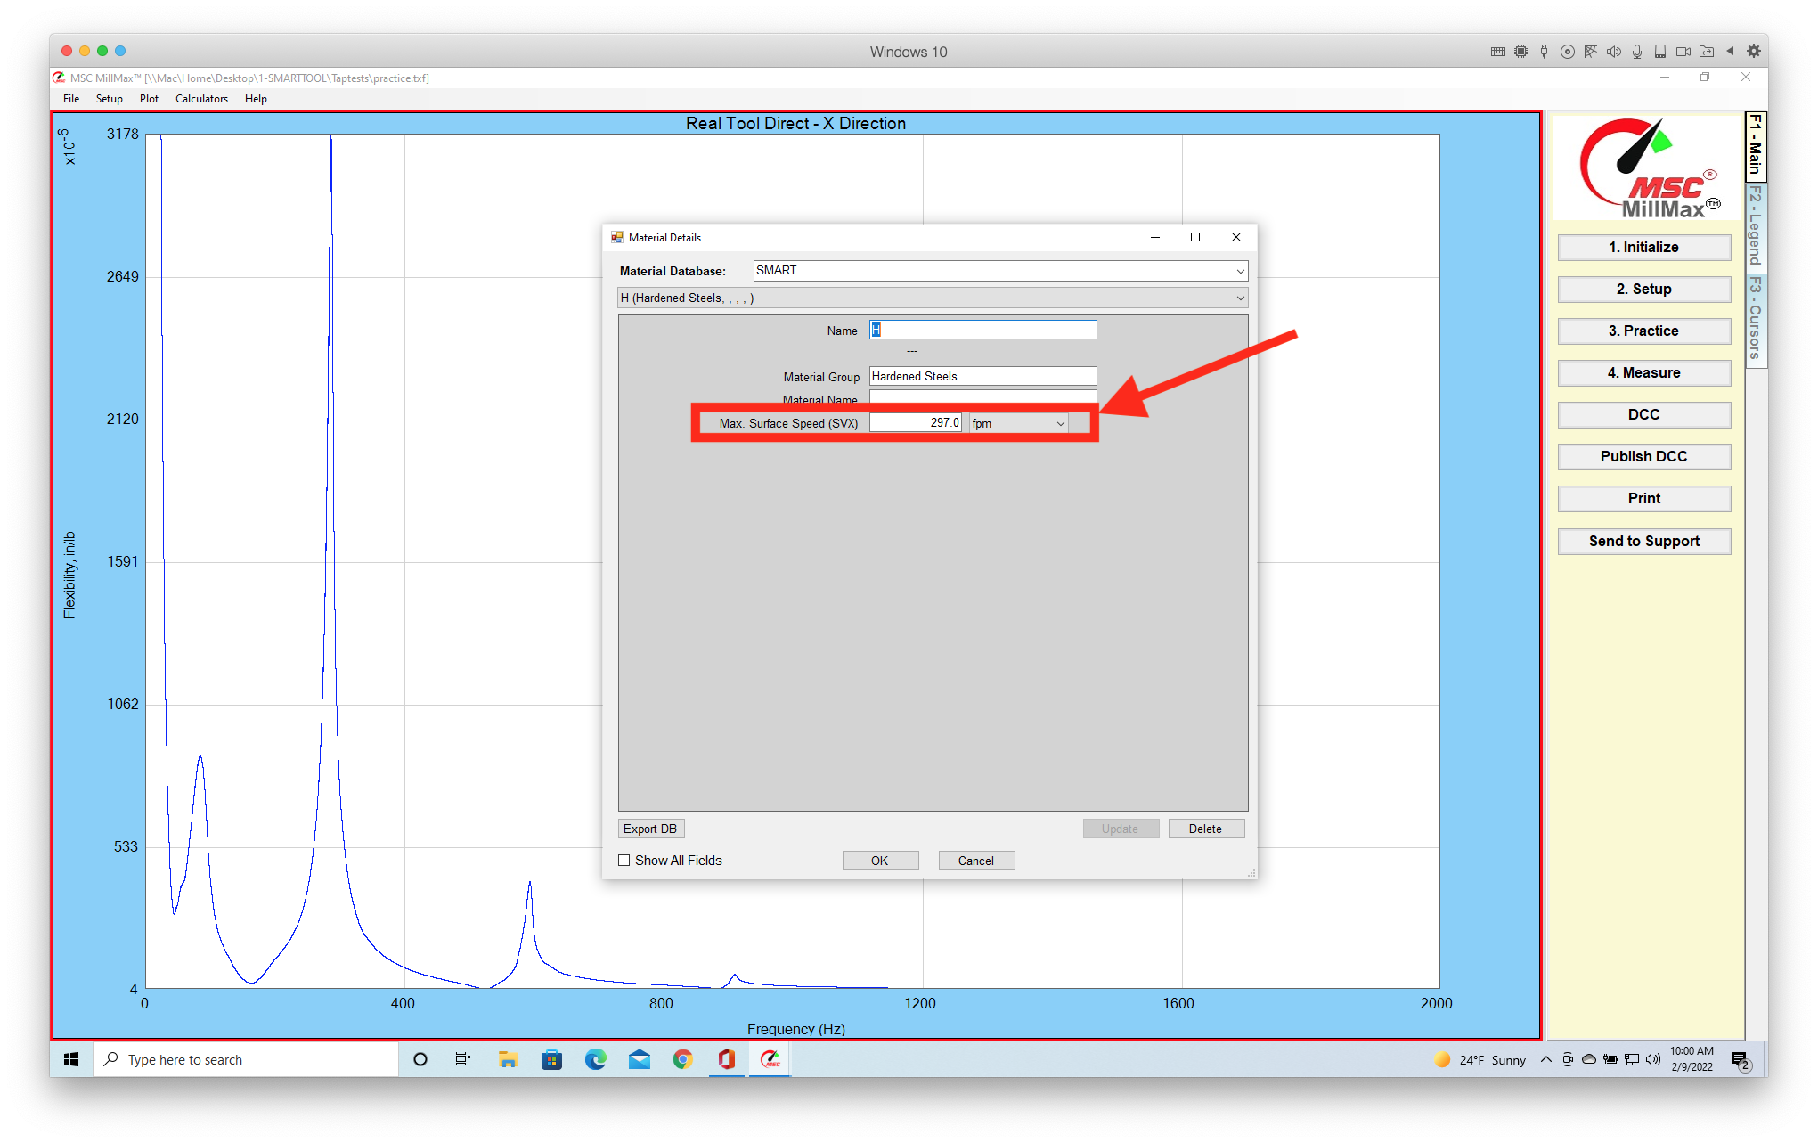Click the VM sound speaker icon

tap(1614, 52)
